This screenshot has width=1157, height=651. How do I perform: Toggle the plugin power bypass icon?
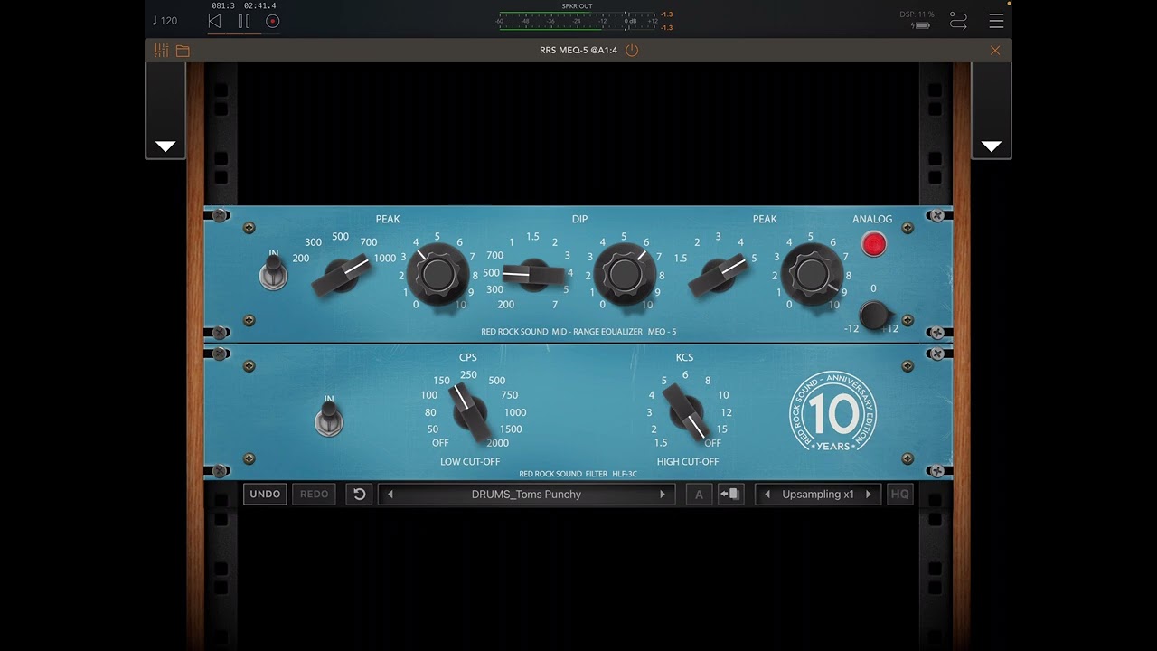[632, 51]
